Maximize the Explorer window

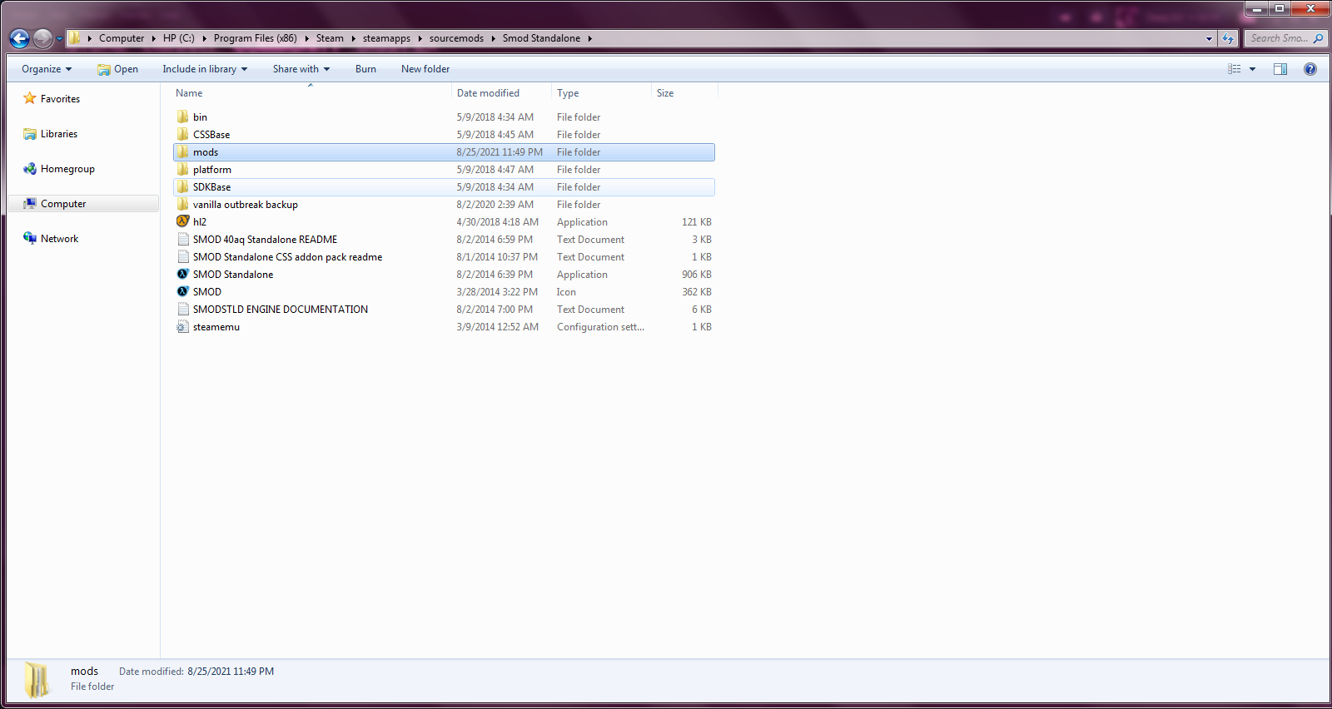coord(1280,9)
